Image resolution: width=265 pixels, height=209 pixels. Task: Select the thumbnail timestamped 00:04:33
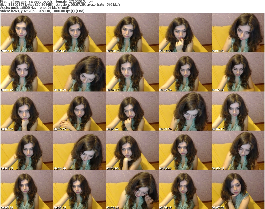27,150
